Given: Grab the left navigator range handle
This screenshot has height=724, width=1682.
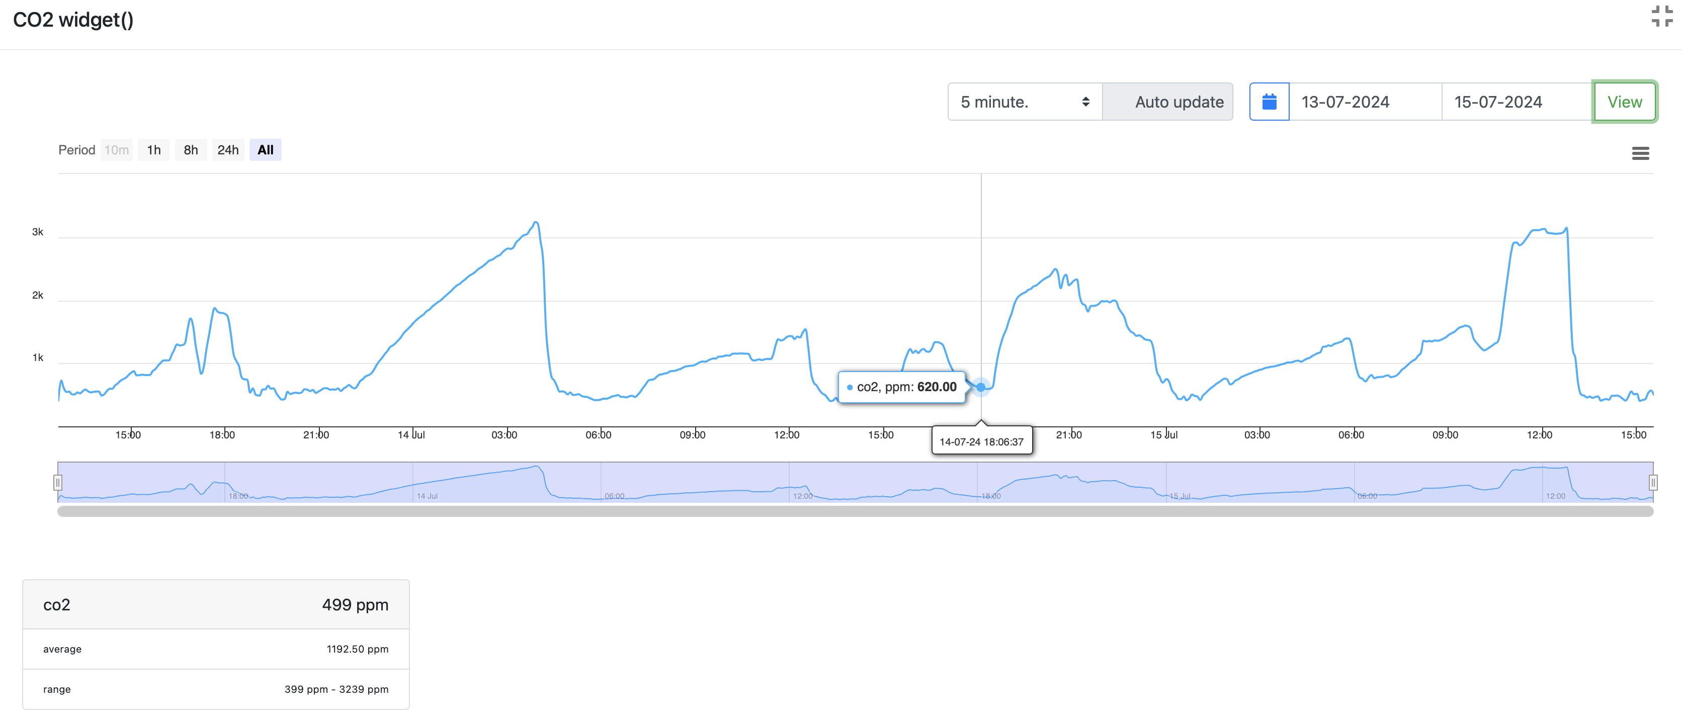Looking at the screenshot, I should click(57, 483).
